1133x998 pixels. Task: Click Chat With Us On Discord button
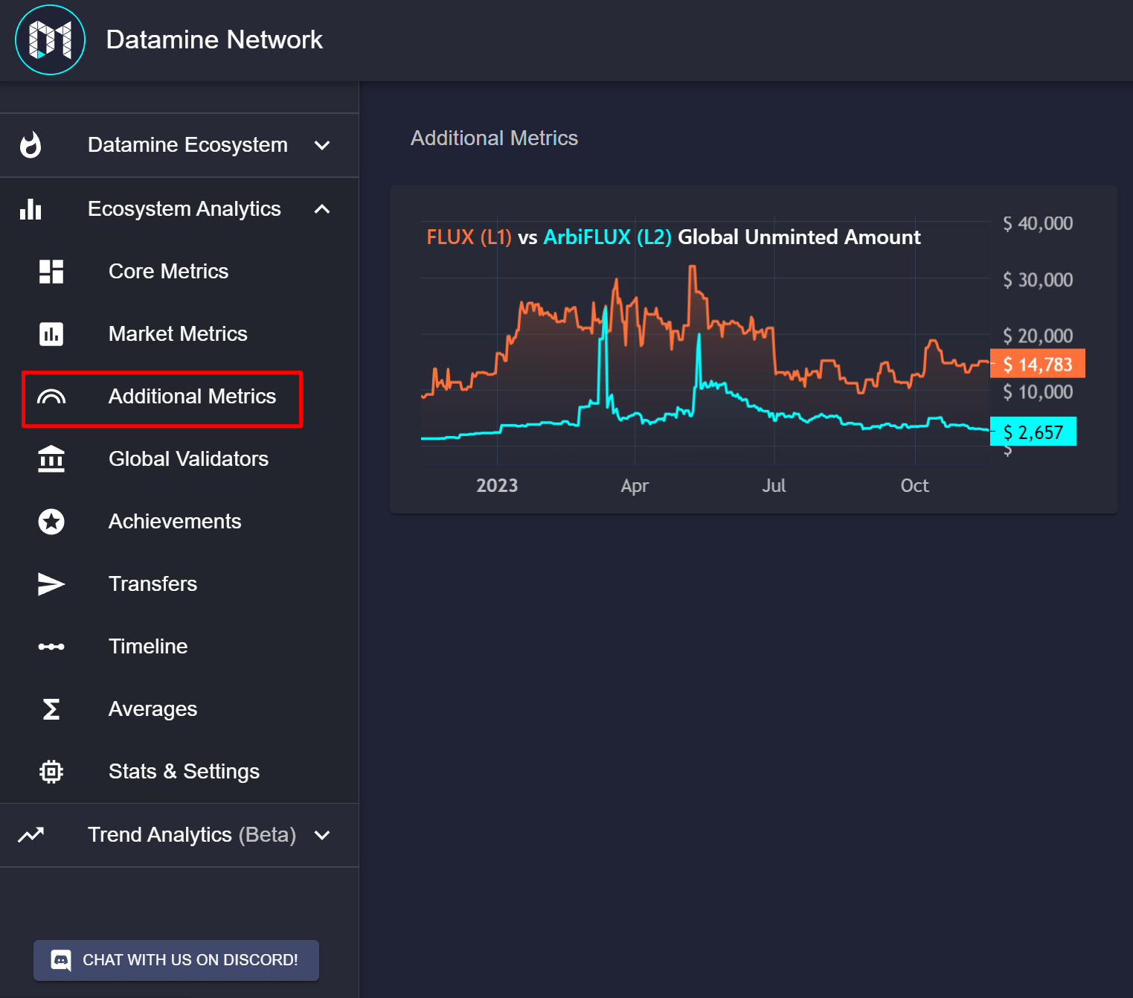click(176, 960)
